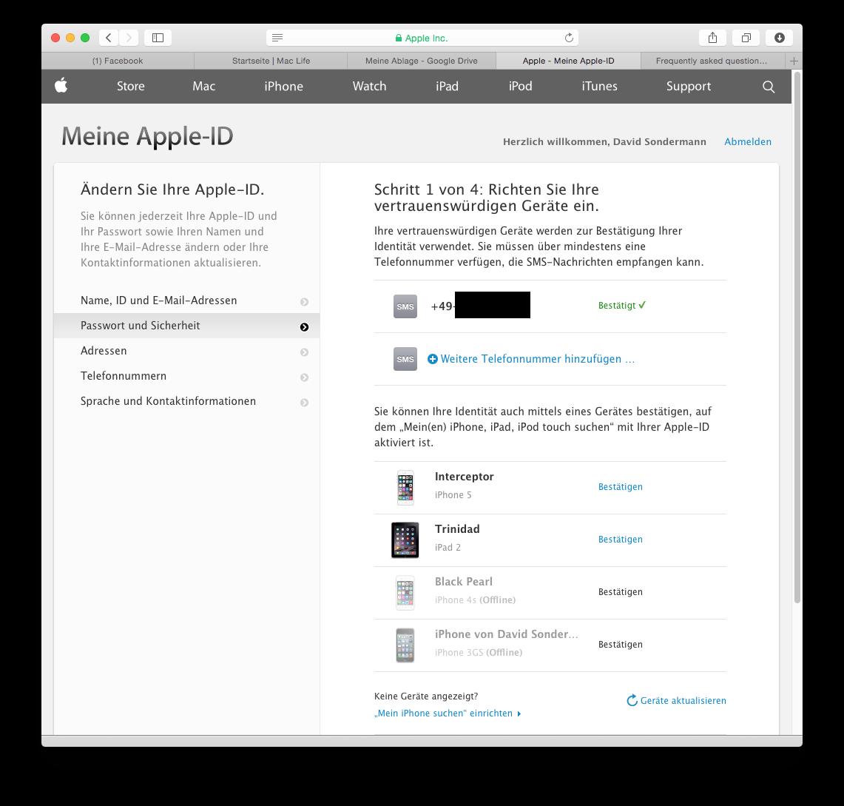Click the vertical page scrollbar
The width and height of the screenshot is (844, 806).
click(x=797, y=338)
